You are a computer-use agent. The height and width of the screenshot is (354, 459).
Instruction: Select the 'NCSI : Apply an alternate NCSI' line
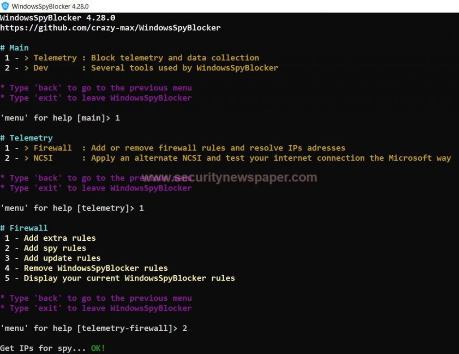click(x=228, y=158)
